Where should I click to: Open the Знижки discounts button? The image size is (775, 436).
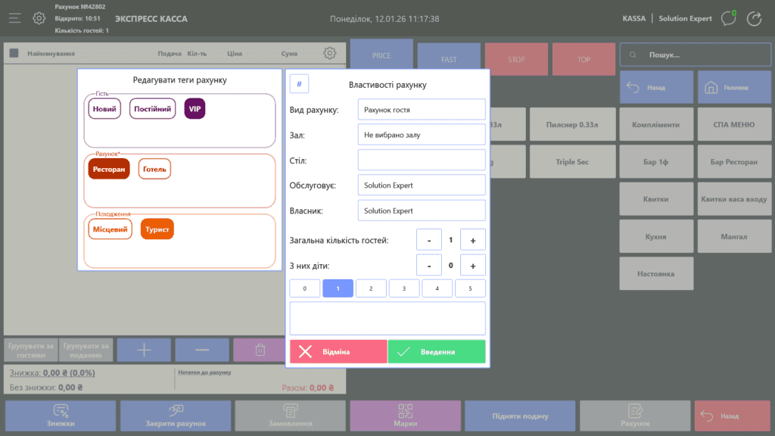click(61, 416)
